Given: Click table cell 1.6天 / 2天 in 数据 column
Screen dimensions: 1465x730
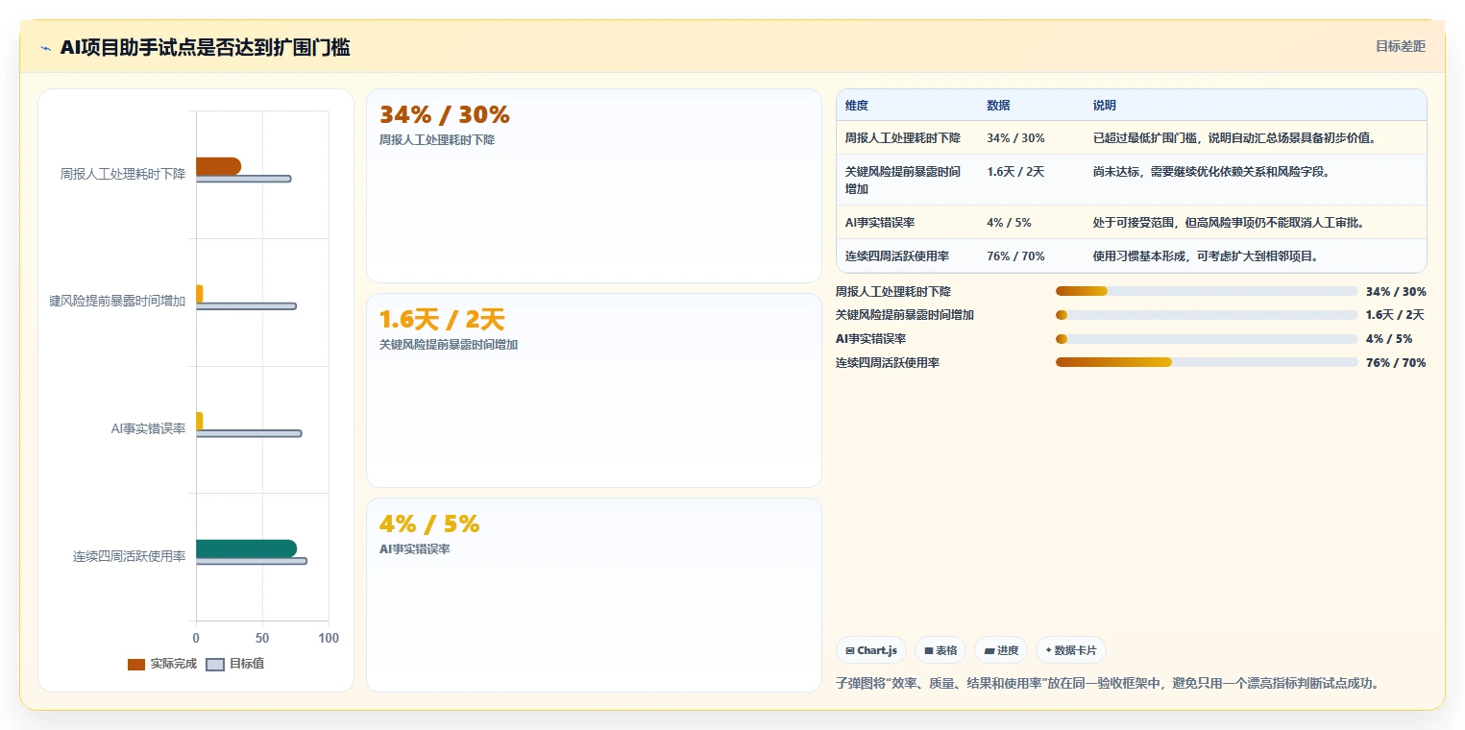Looking at the screenshot, I should pos(1015,172).
